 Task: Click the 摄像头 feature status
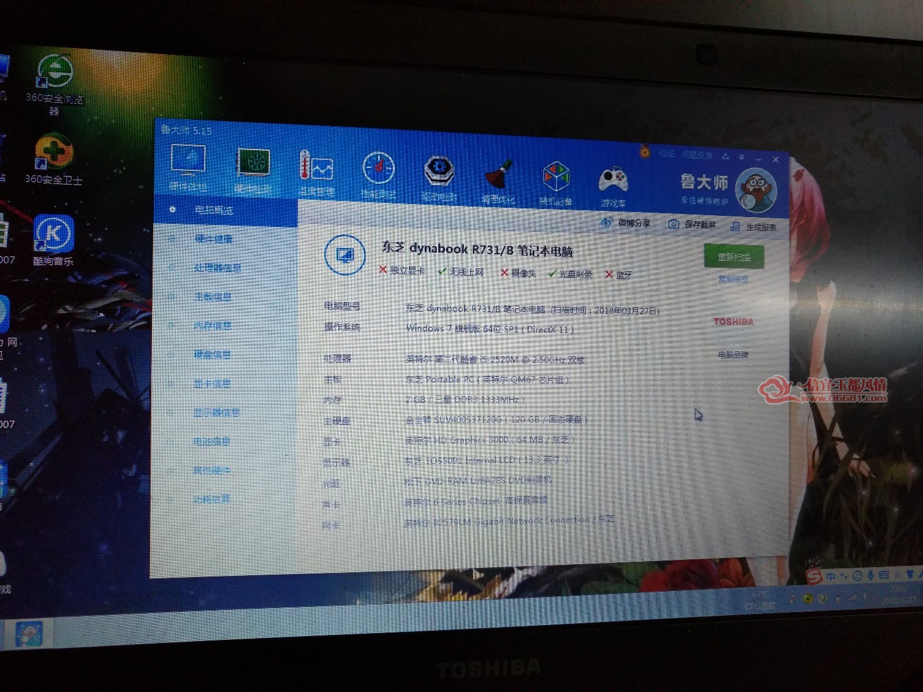point(518,272)
